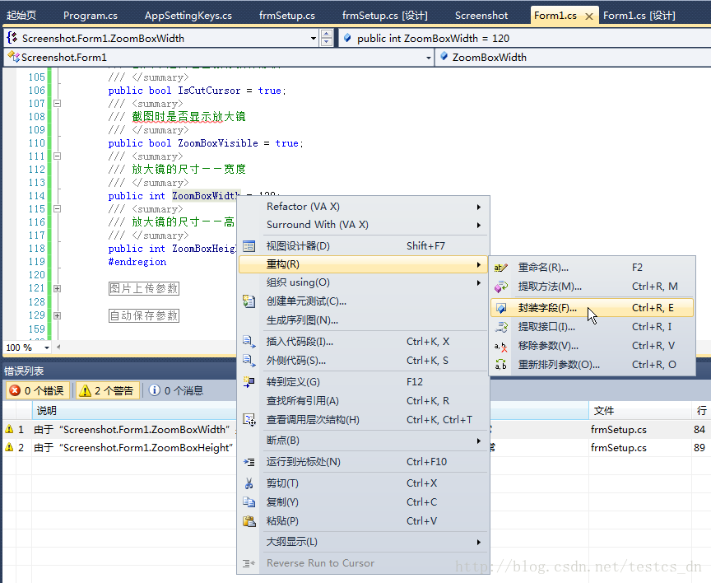Click the Remove Parameters icon

click(x=500, y=346)
